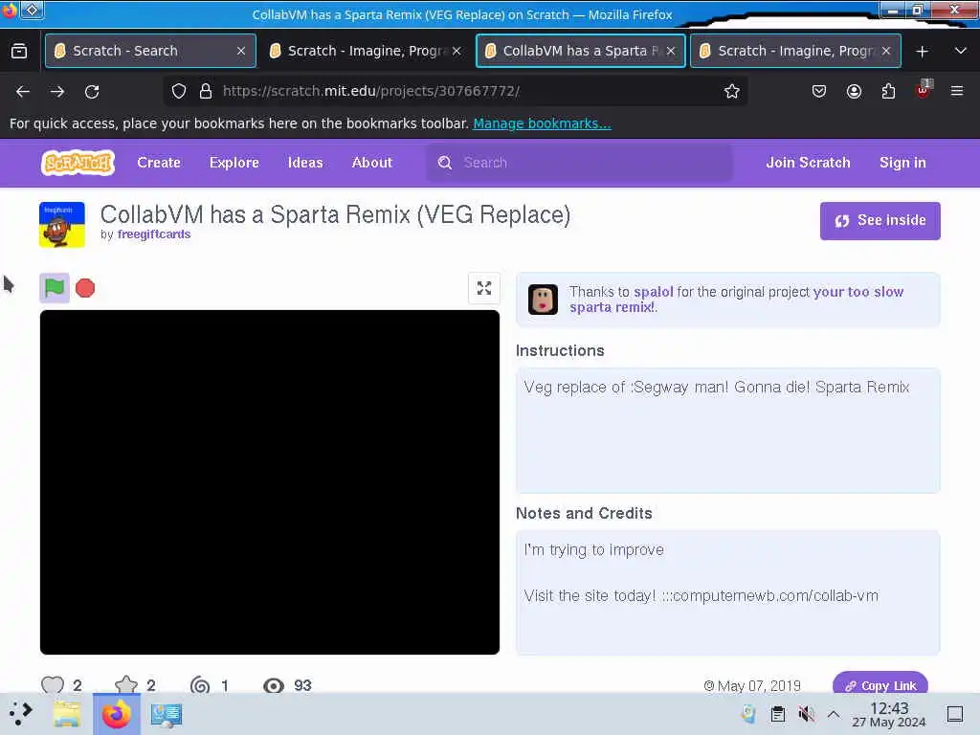Go forward in browser history
This screenshot has height=735, width=980.
[x=57, y=91]
